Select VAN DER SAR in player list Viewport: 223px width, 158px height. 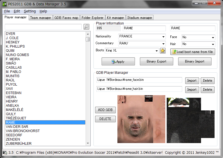tap(17, 127)
